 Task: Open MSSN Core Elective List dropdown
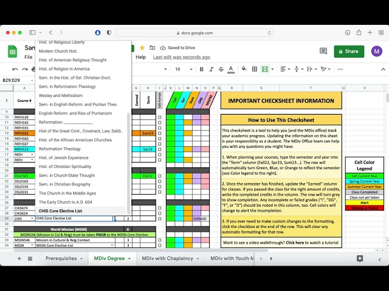[112, 245]
